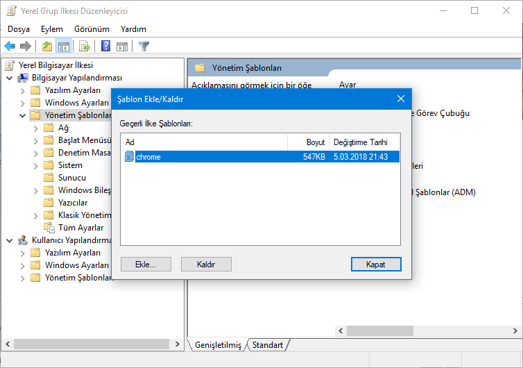This screenshot has height=368, width=523.
Task: Click the Back arrow toolbar icon
Action: (10, 46)
